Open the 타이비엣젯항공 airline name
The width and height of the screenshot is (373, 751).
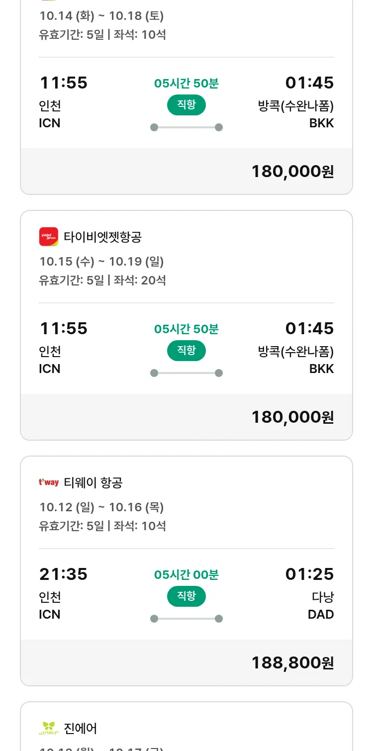click(102, 237)
